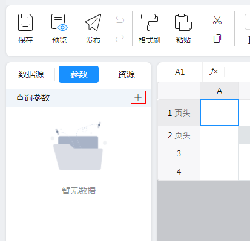Click the 保存 save icon
250x241 pixels.
25,22
